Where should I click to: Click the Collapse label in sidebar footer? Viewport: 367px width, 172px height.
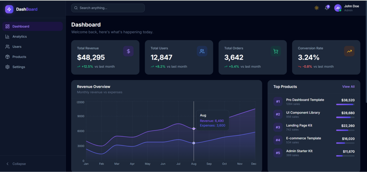19,164
